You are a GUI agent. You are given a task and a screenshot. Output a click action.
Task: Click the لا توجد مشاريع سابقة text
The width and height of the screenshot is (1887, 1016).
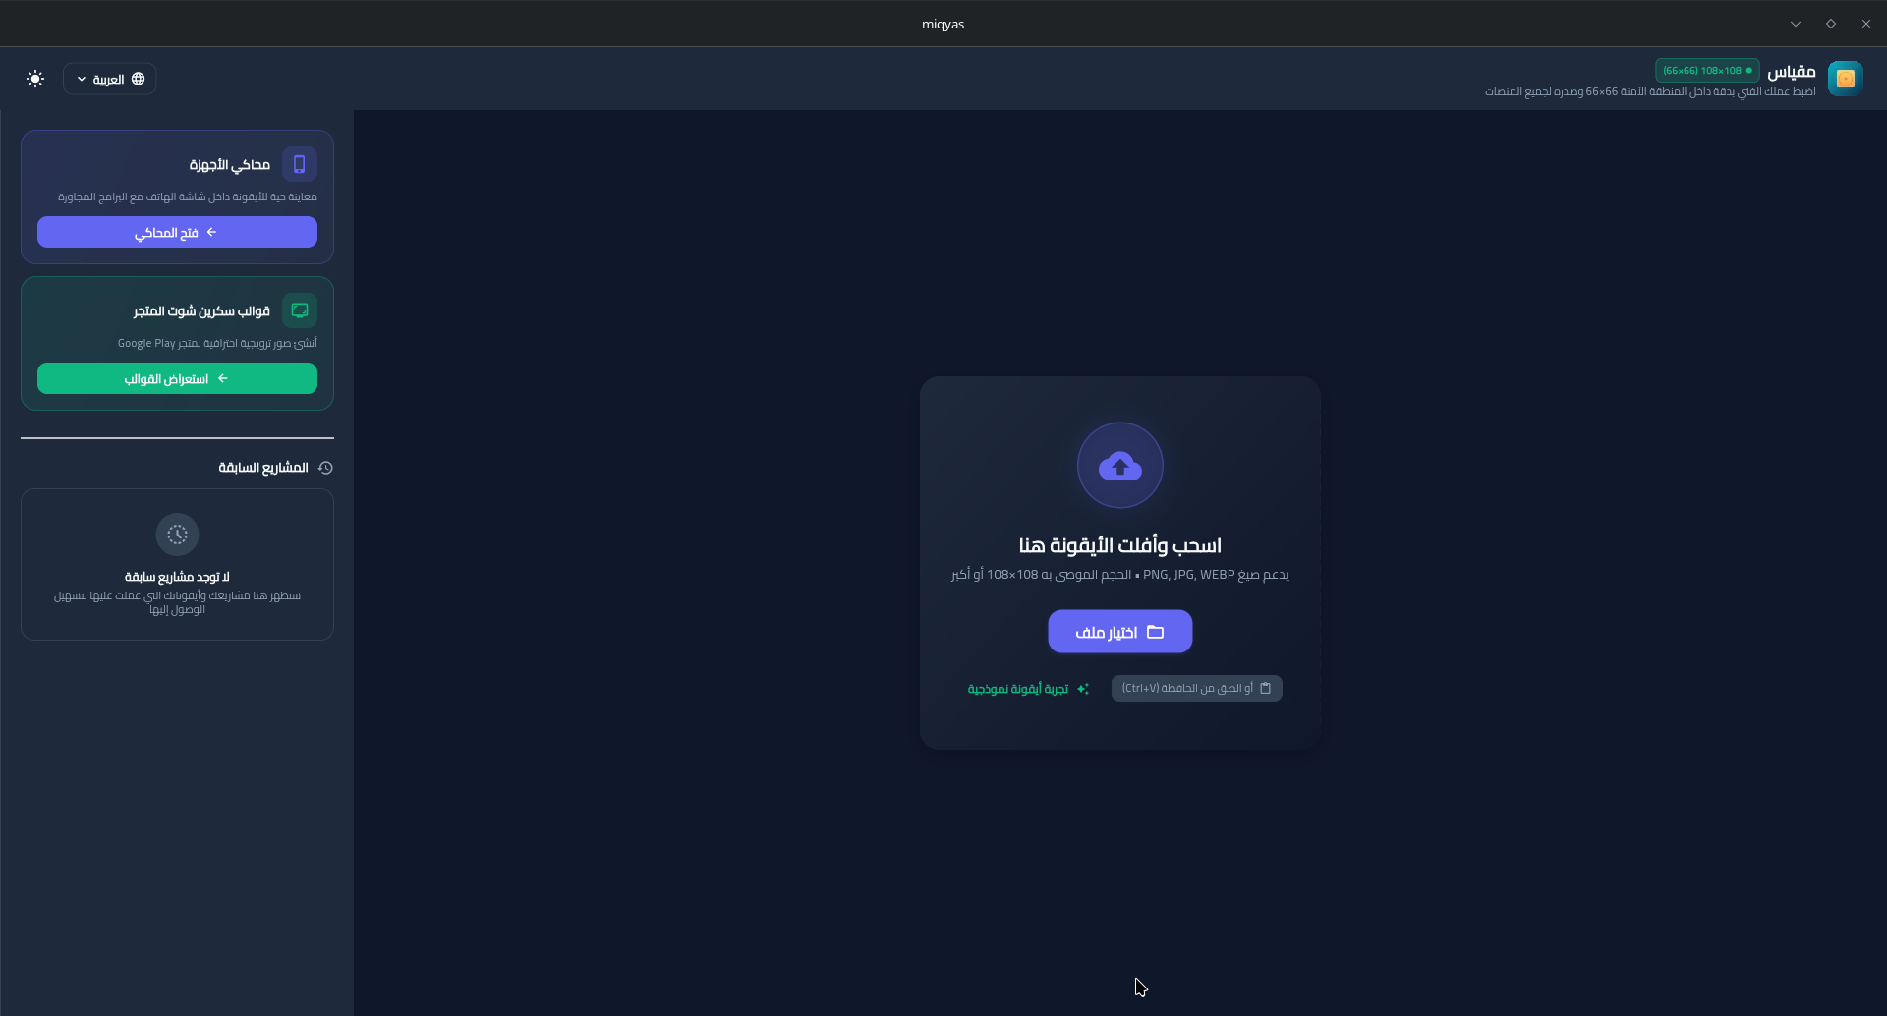(x=177, y=577)
